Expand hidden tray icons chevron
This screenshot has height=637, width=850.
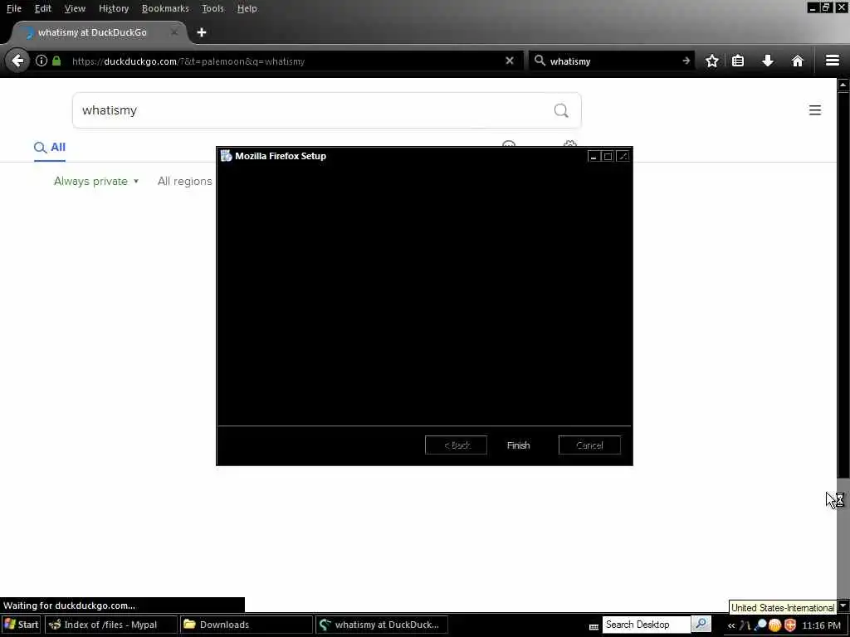tap(730, 625)
